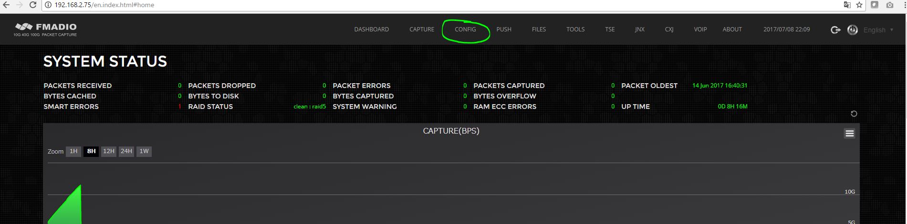Click the logout arrow icon

pos(835,29)
